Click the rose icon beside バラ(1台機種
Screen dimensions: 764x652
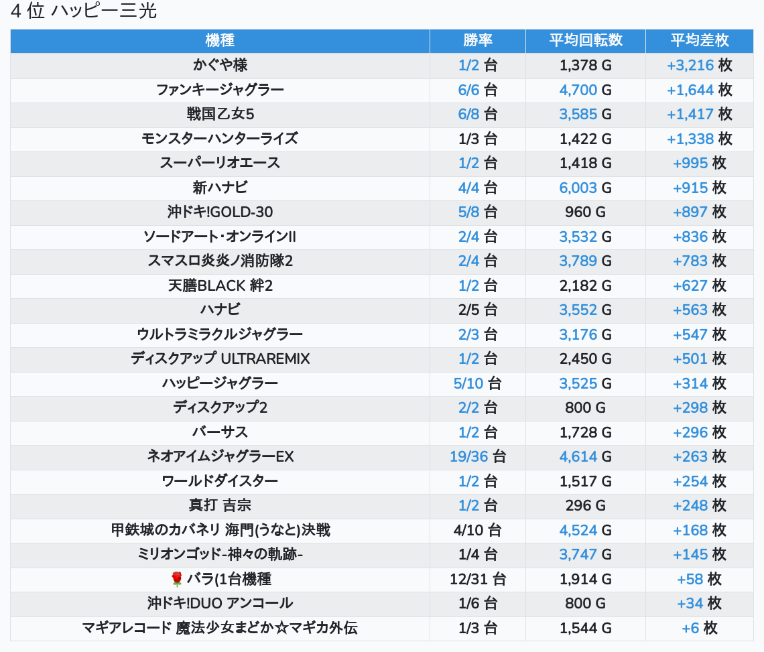point(176,580)
